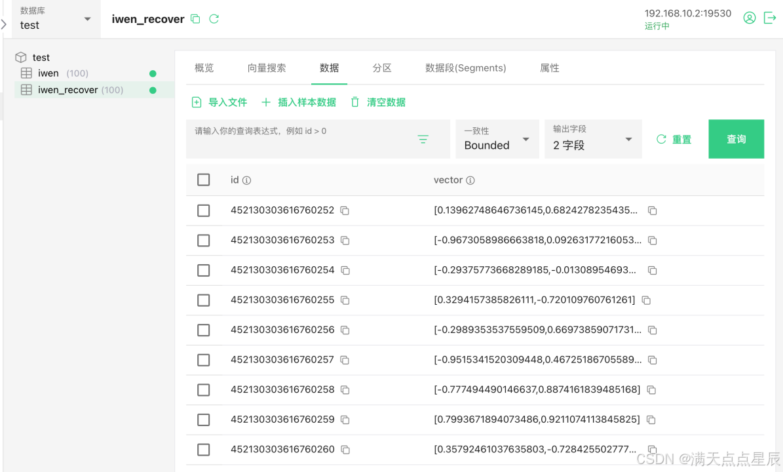Click vector cell [0.35792461037635803,-0.728425502777...
The width and height of the screenshot is (783, 472).
(x=535, y=450)
